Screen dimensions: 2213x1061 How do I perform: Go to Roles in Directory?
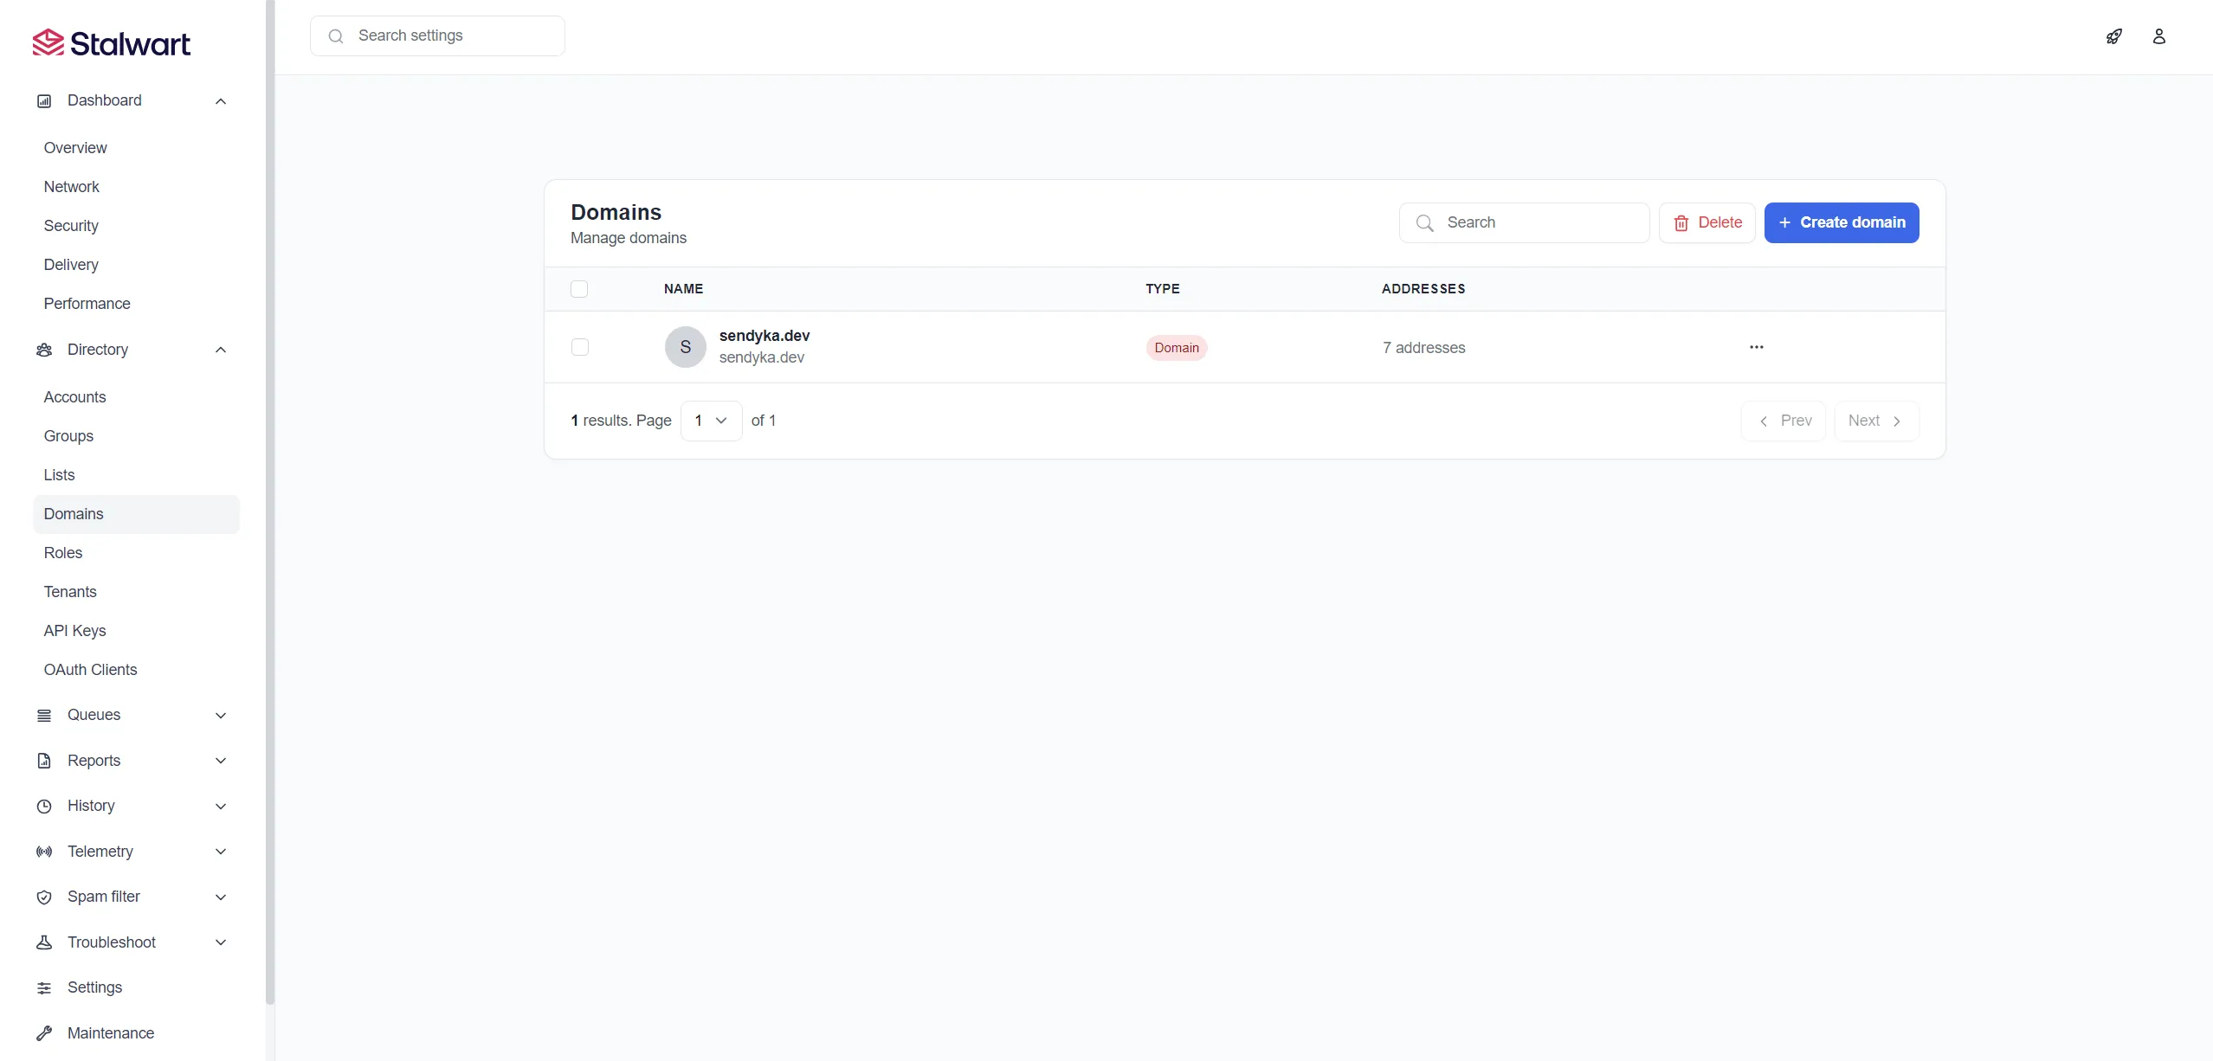pyautogui.click(x=136, y=553)
